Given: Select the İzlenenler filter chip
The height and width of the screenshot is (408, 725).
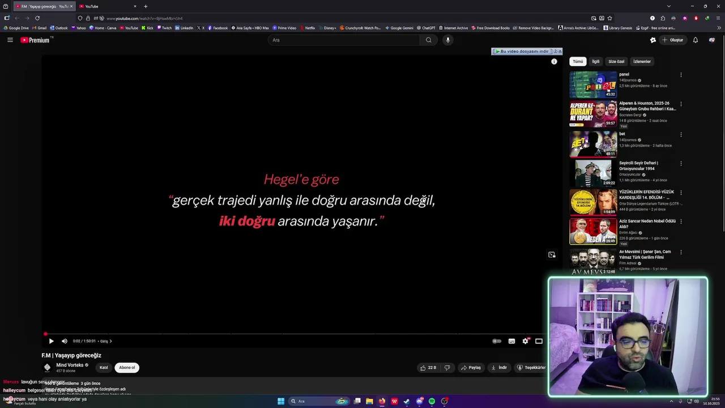Looking at the screenshot, I should click(x=642, y=61).
